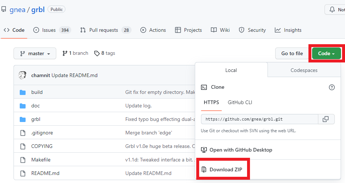Screen dimensions: 345x183
Task: Click the Clone terminal icon
Action: click(204, 87)
